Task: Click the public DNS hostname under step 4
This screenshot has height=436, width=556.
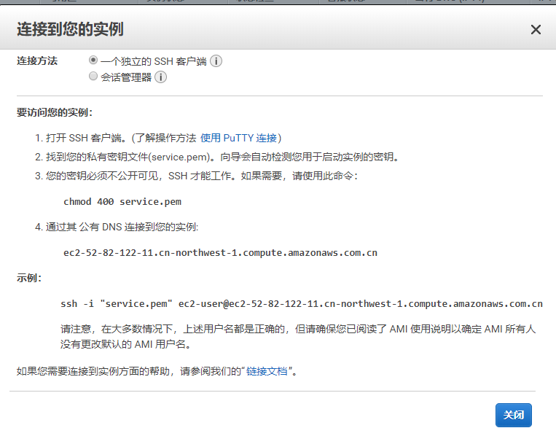Action: tap(220, 253)
